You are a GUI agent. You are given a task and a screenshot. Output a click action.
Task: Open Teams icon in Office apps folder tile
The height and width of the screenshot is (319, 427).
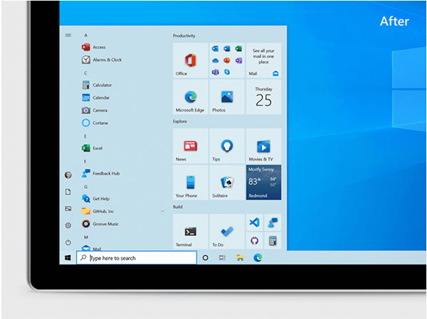[215, 72]
